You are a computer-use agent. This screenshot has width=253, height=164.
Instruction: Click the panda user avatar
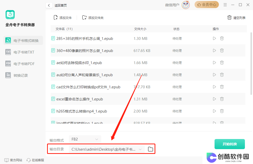click(x=186, y=5)
